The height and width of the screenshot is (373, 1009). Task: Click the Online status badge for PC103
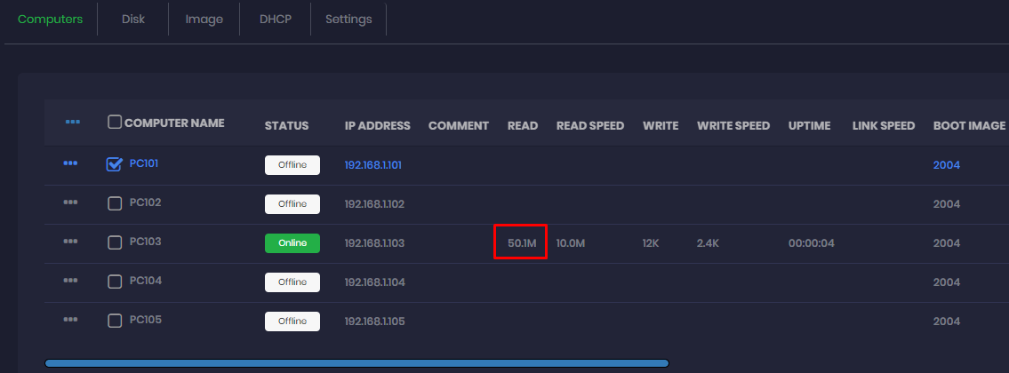[x=292, y=242]
